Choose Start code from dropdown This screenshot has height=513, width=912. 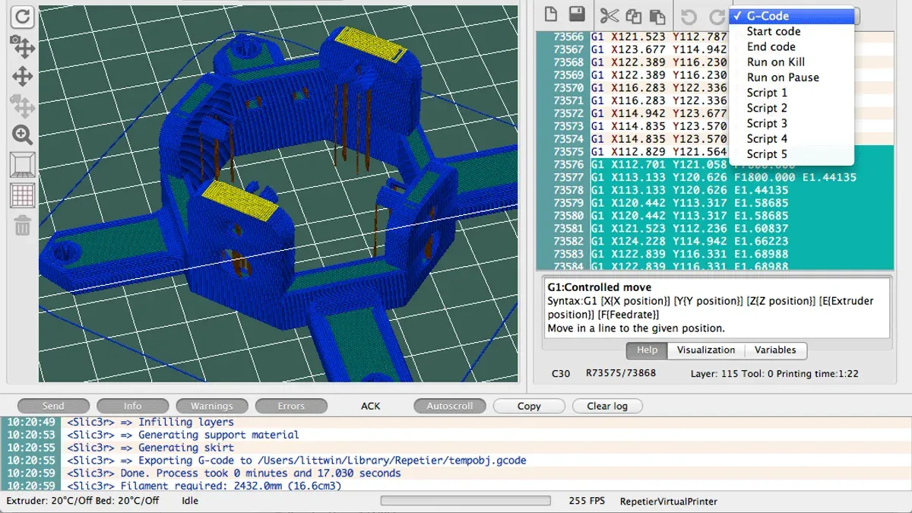click(791, 31)
